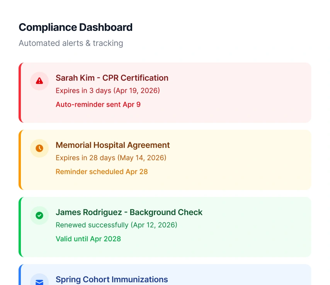Click the Valid until Apr 2028 label
The height and width of the screenshot is (285, 330).
point(88,239)
